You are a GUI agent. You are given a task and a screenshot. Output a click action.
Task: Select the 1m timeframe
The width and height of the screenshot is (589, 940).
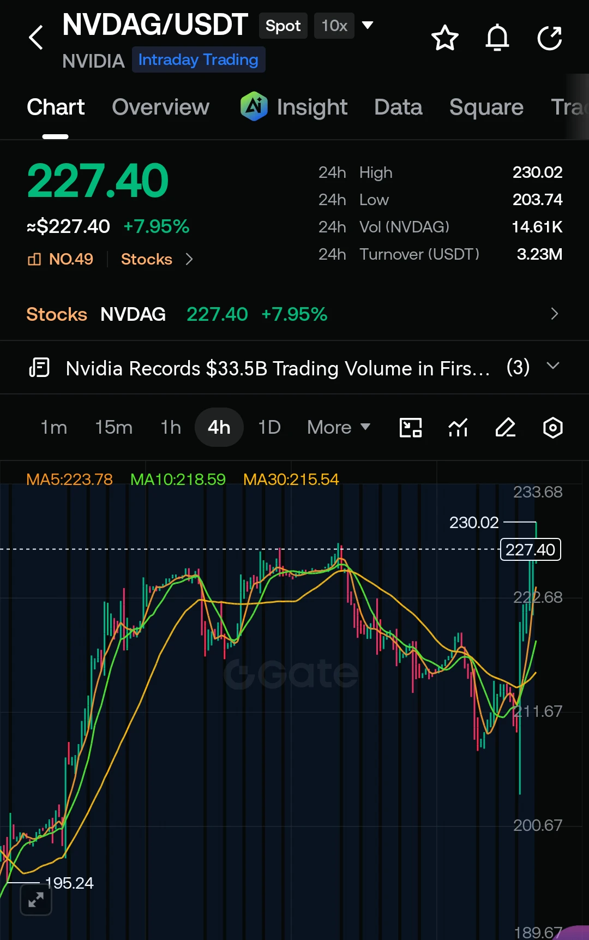(x=54, y=427)
